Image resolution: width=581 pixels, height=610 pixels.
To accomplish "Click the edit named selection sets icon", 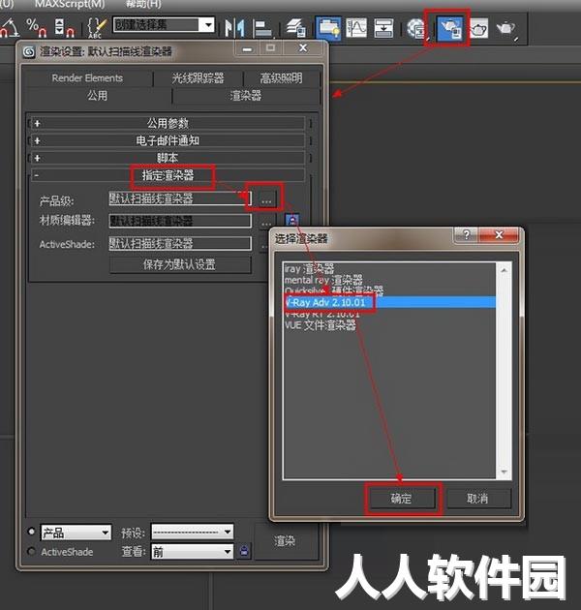I will (97, 28).
